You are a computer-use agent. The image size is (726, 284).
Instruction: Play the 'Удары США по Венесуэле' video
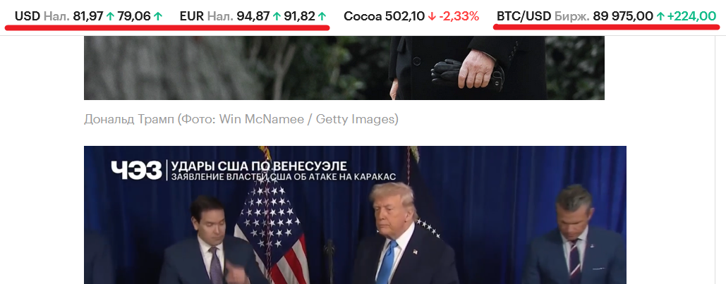[355, 215]
